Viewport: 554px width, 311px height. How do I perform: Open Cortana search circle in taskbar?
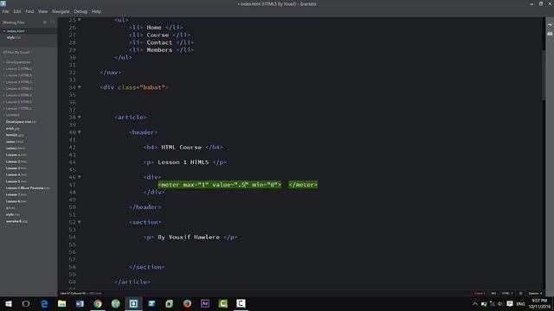[x=26, y=303]
